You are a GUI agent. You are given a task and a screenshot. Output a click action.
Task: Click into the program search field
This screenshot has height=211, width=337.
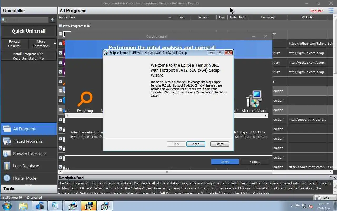pyautogui.click(x=27, y=20)
